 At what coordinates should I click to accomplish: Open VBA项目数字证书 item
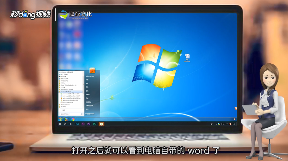pyautogui.click(x=67, y=103)
